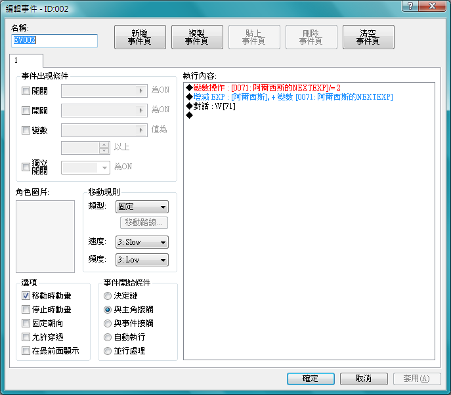
Task: Select the 對話 : \V[71] command line
Action: coord(211,106)
